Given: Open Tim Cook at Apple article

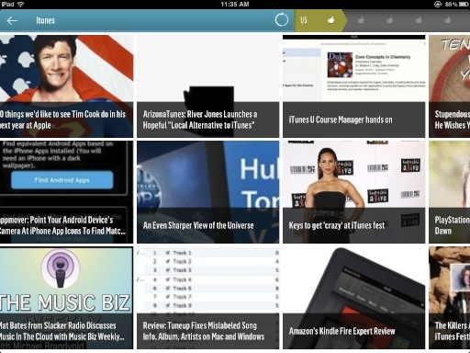Looking at the screenshot, I should point(66,86).
